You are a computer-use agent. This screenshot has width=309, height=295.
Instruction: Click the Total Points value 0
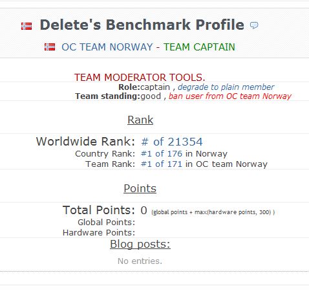tap(144, 210)
